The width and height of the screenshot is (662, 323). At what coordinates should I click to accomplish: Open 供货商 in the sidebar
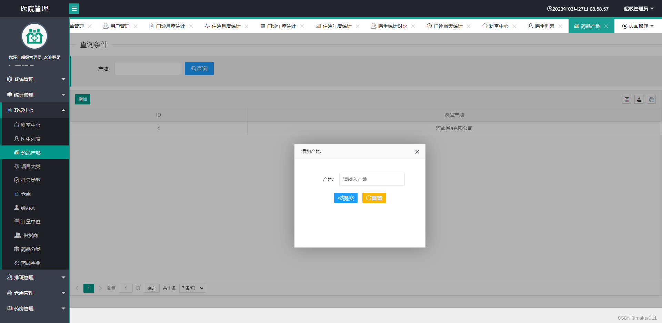(x=35, y=235)
